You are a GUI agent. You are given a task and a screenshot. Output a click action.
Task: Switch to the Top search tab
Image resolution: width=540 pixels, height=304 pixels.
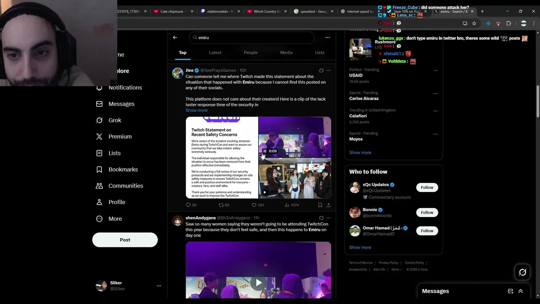[183, 53]
